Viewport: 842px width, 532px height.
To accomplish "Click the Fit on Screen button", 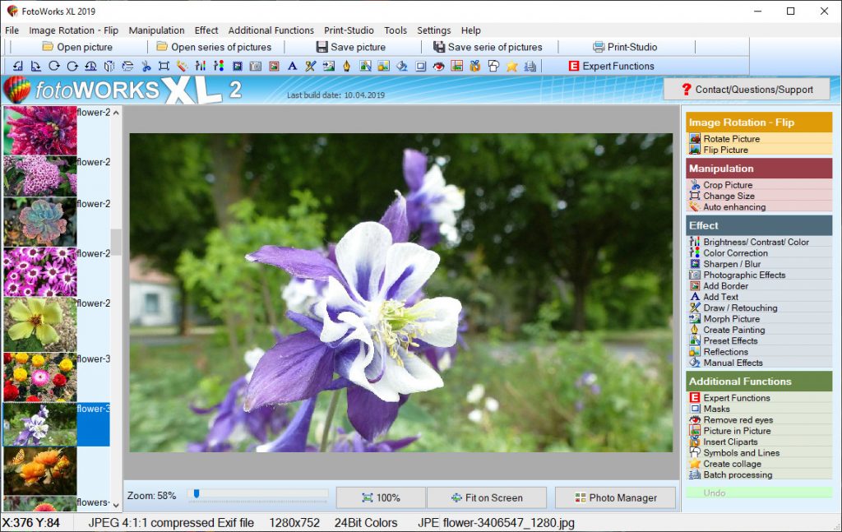I will point(486,497).
